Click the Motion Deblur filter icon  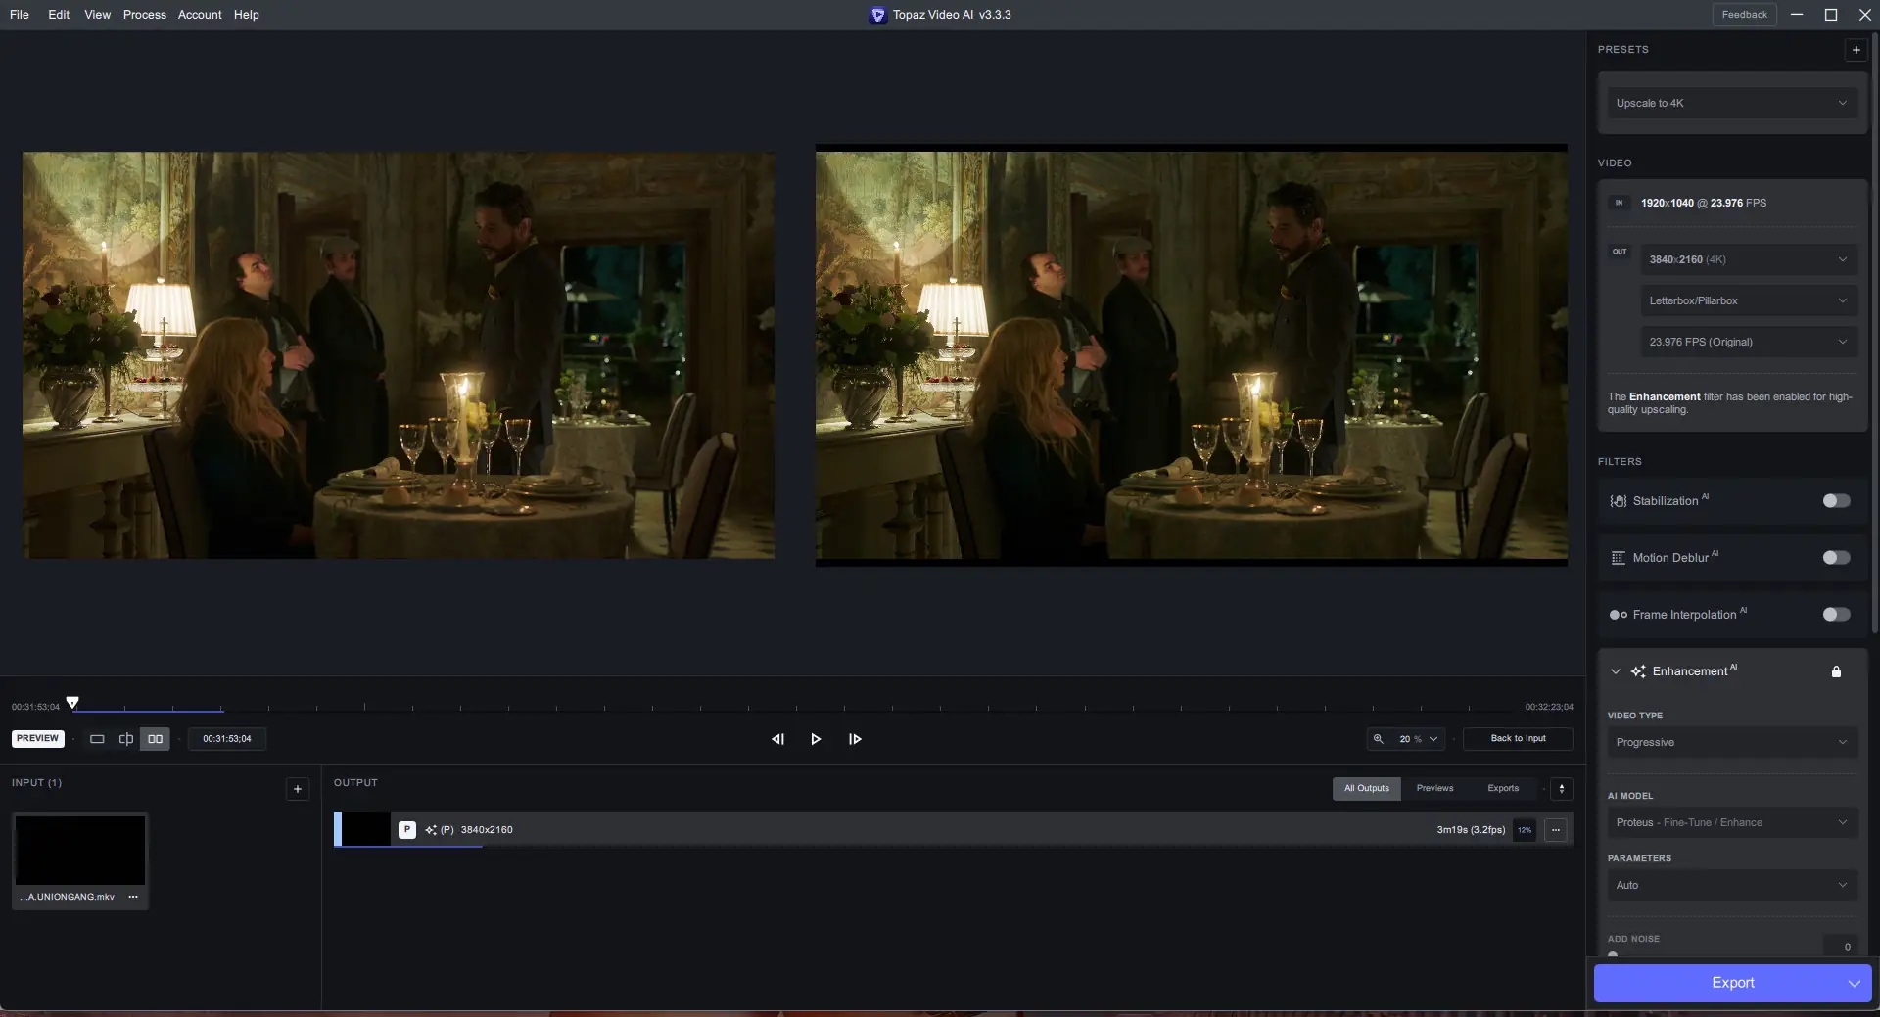click(x=1619, y=558)
